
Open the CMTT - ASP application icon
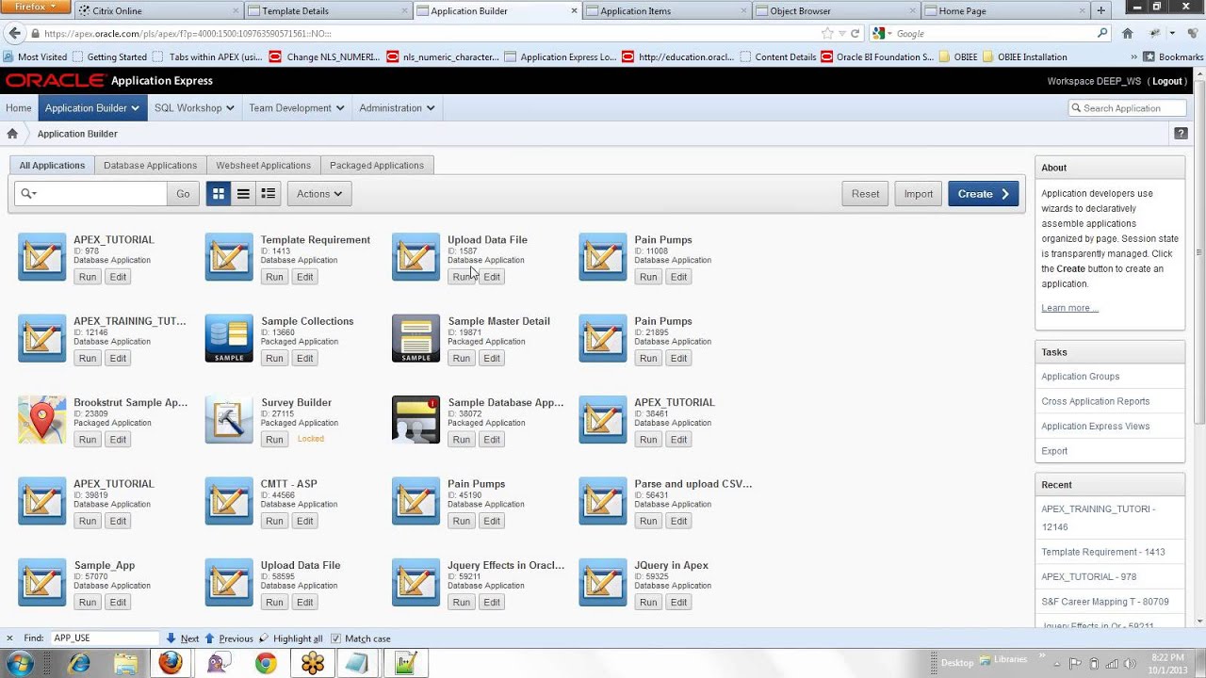point(229,501)
